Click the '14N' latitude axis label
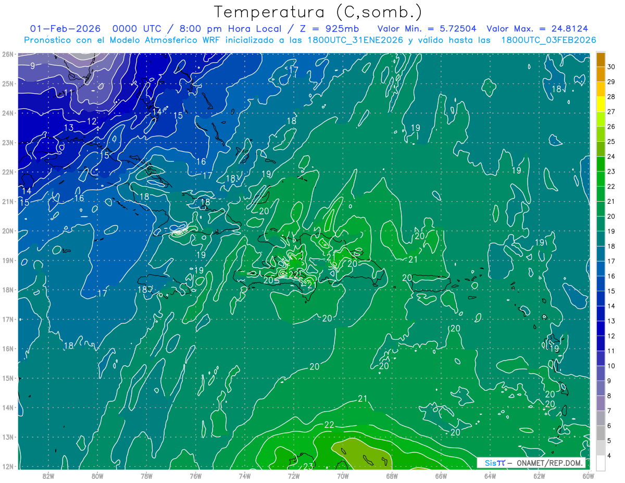 pyautogui.click(x=7, y=407)
